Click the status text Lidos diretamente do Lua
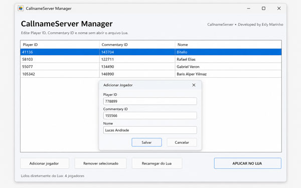This screenshot has width=301, height=188. [x=52, y=176]
